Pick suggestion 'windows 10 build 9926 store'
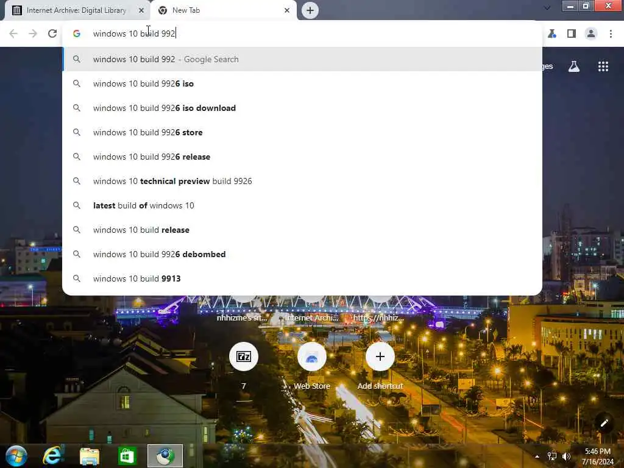The image size is (624, 468). (302, 132)
